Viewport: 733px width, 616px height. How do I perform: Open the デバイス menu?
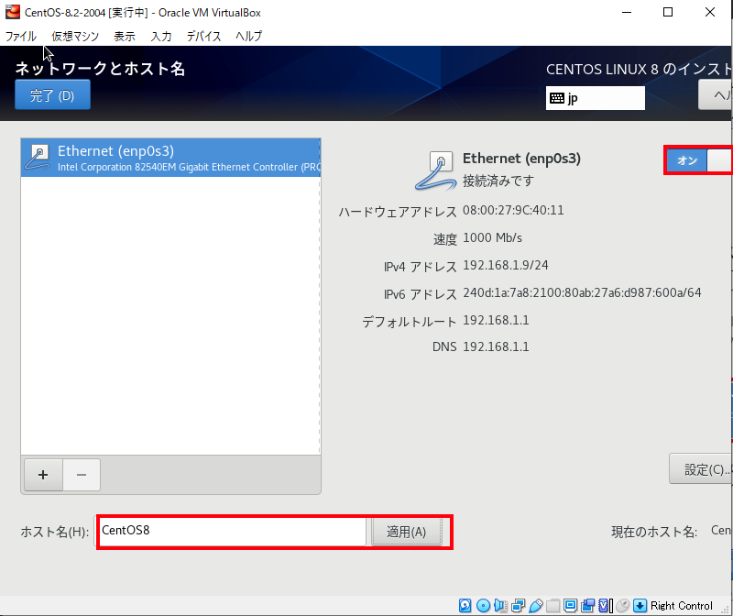(203, 36)
